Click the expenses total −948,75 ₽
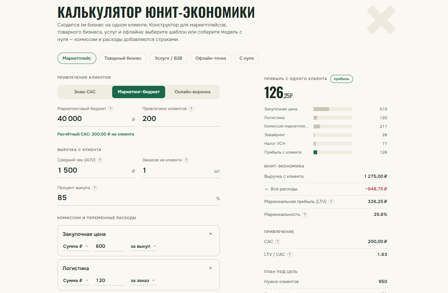 coord(376,189)
